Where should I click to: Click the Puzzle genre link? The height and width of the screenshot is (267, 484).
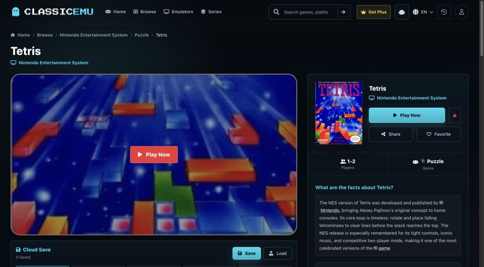tap(435, 161)
